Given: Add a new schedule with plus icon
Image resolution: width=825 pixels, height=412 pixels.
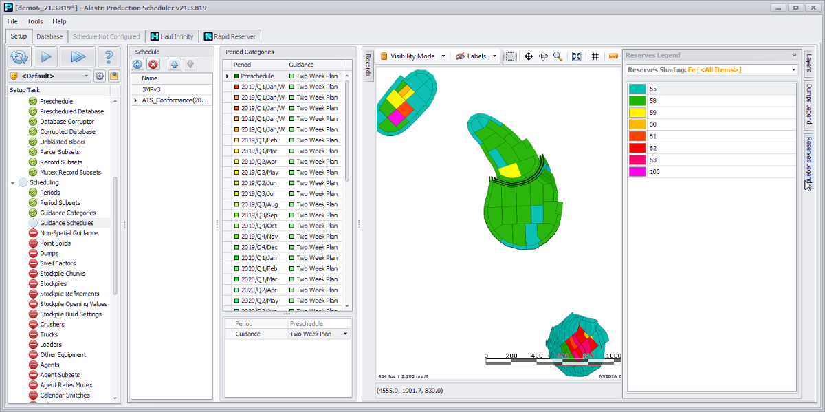Looking at the screenshot, I should click(137, 64).
